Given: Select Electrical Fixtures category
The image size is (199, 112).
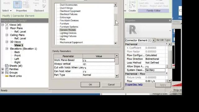Looking at the screenshot, I should (68, 14).
